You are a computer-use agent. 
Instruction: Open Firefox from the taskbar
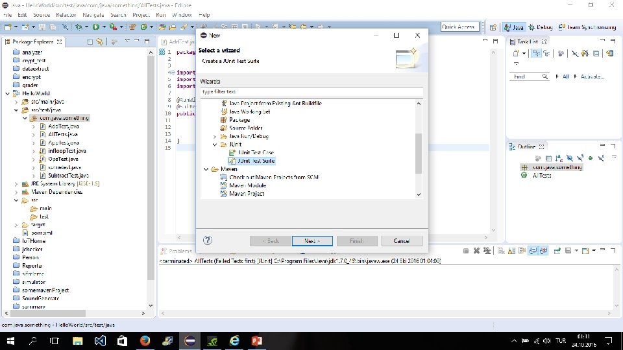click(x=145, y=341)
